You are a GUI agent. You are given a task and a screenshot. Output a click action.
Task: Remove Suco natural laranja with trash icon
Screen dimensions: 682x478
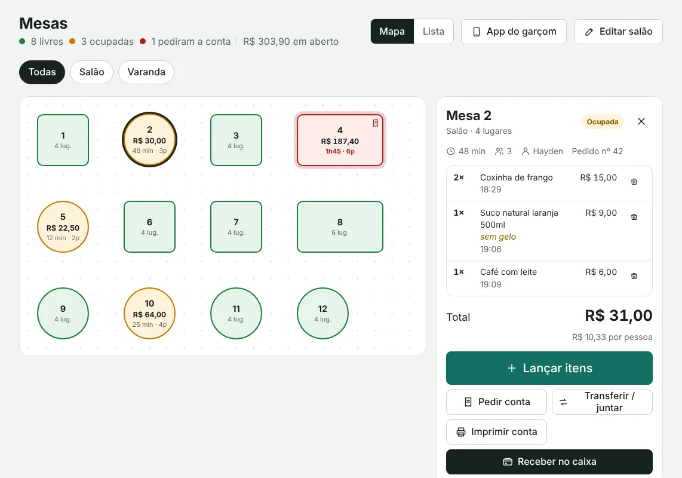[x=634, y=217]
